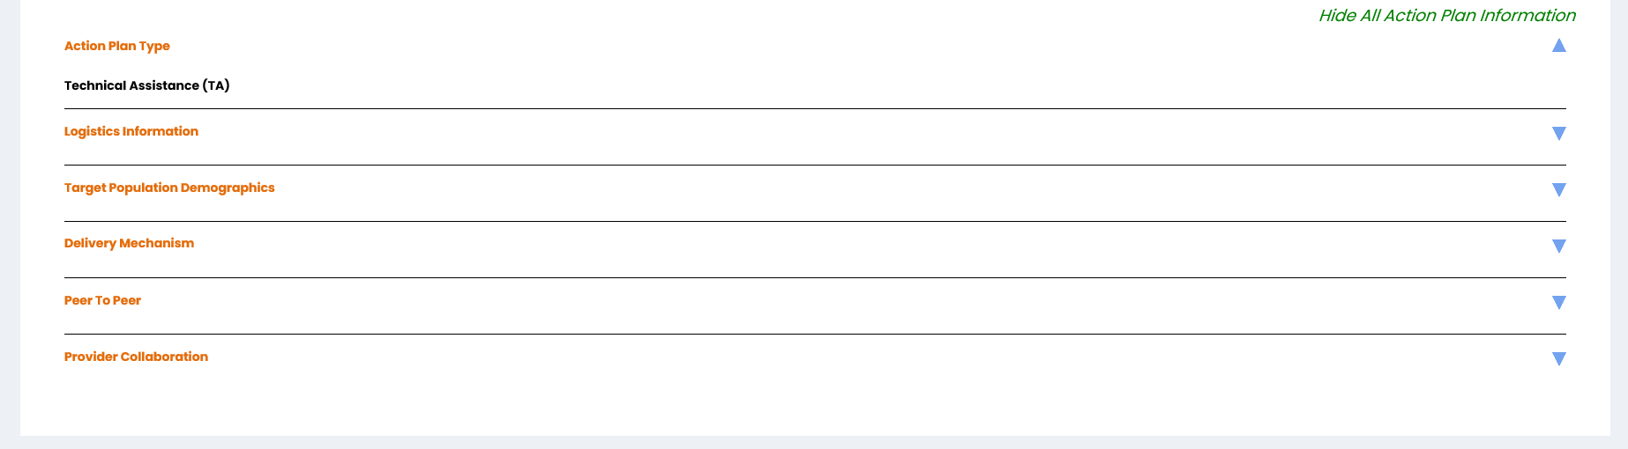The height and width of the screenshot is (449, 1628).
Task: Expand the Delivery Mechanism arrow
Action: pyautogui.click(x=1558, y=246)
